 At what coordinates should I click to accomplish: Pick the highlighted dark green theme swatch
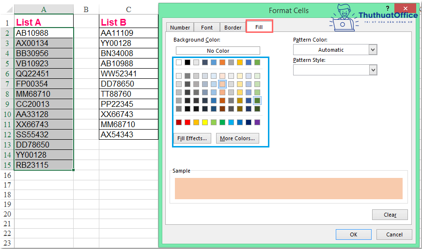coord(257,101)
